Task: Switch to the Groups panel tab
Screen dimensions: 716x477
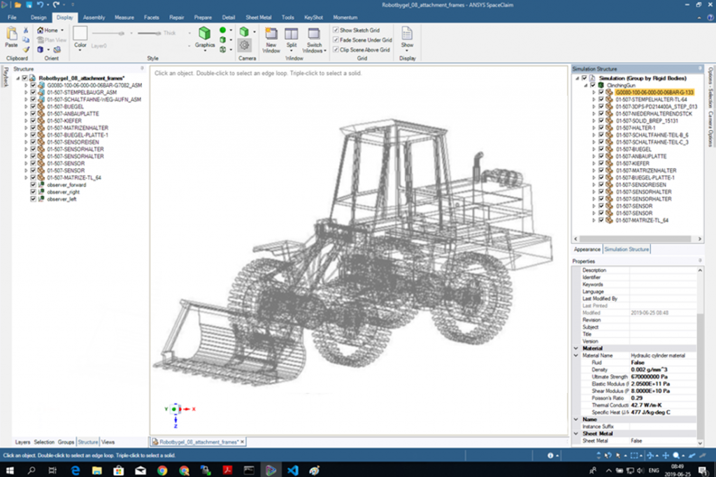Action: click(x=66, y=442)
